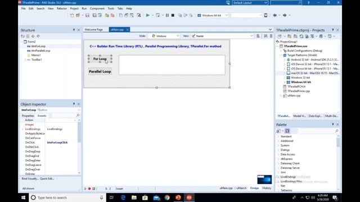Viewport: 360px width, 202px height.
Task: Expand the Build Configurations (Debug) node
Action: 281,50
